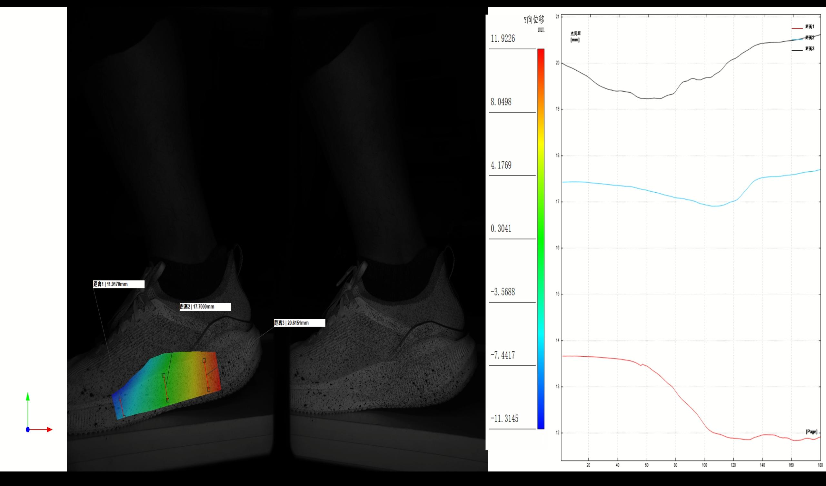Click upper square marker of distance 3 line
The width and height of the screenshot is (826, 486).
(204, 360)
